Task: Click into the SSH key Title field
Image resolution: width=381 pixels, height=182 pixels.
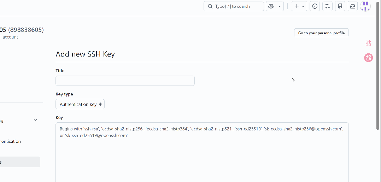Action: tap(125, 81)
